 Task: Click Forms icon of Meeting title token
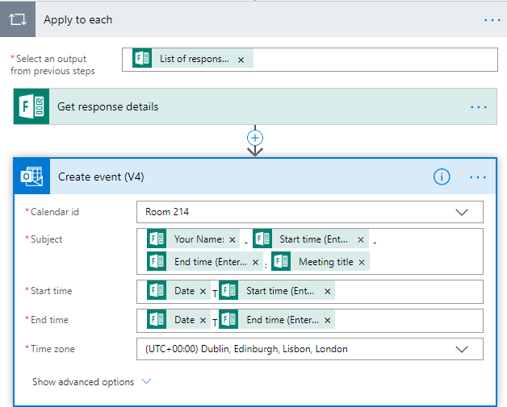click(x=281, y=262)
